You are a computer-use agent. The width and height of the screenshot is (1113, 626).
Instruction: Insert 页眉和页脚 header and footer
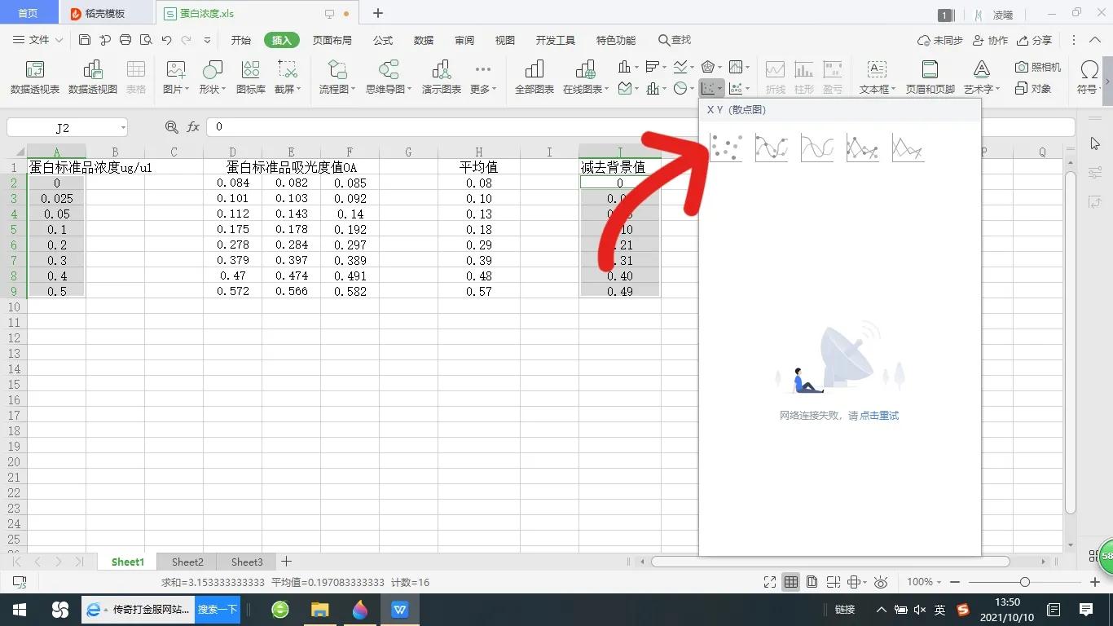[930, 77]
